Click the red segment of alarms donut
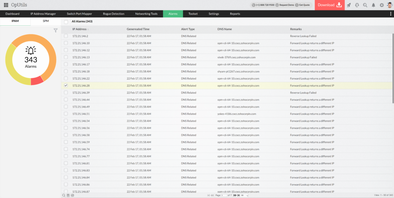Screen dimensions: 394x198 (37, 80)
